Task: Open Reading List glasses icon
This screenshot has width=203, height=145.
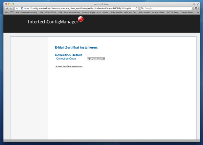Action: click(7, 12)
